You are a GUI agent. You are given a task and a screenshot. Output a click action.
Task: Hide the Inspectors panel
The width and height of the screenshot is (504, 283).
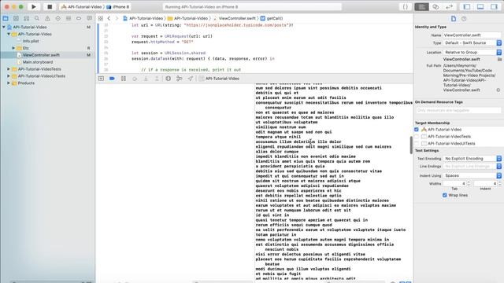point(495,7)
